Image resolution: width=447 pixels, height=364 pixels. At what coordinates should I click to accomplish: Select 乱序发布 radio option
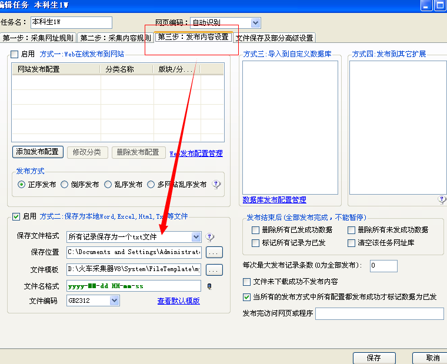click(108, 185)
